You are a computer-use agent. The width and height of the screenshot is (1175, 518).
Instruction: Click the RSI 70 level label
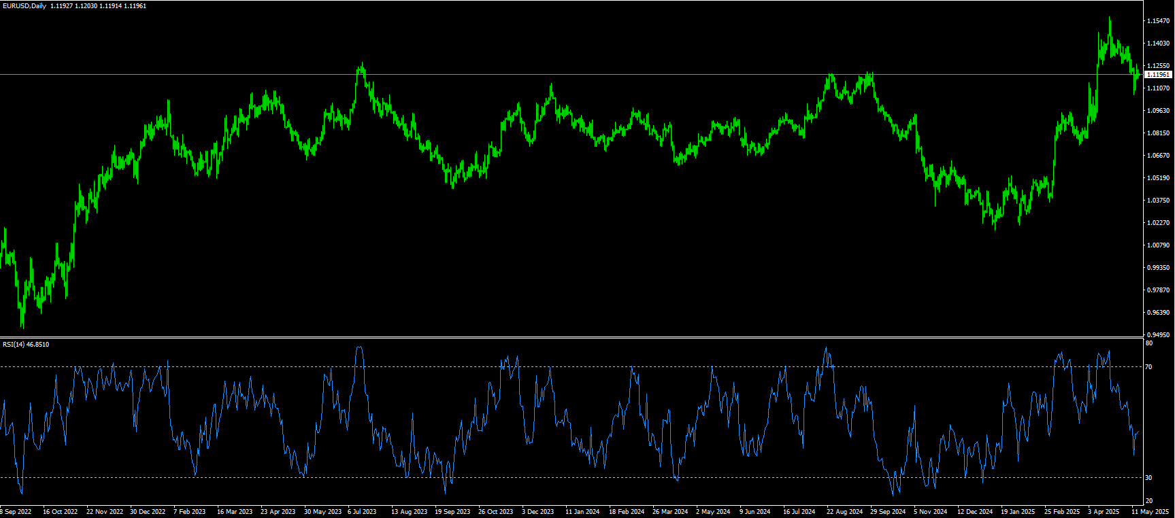1148,367
